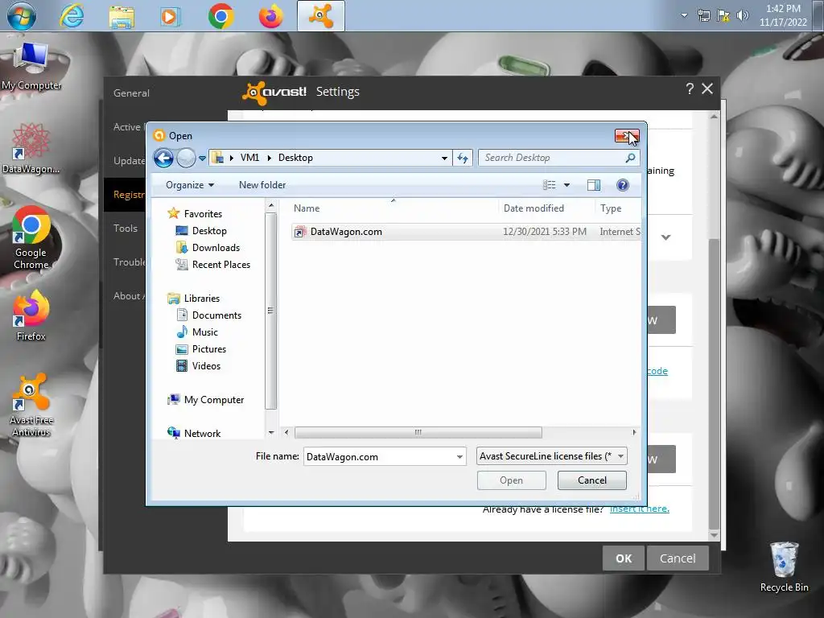Click Desktop in the address path

295,158
